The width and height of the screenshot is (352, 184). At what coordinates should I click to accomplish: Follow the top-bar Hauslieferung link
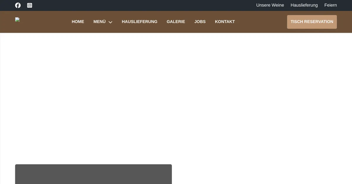tap(304, 5)
